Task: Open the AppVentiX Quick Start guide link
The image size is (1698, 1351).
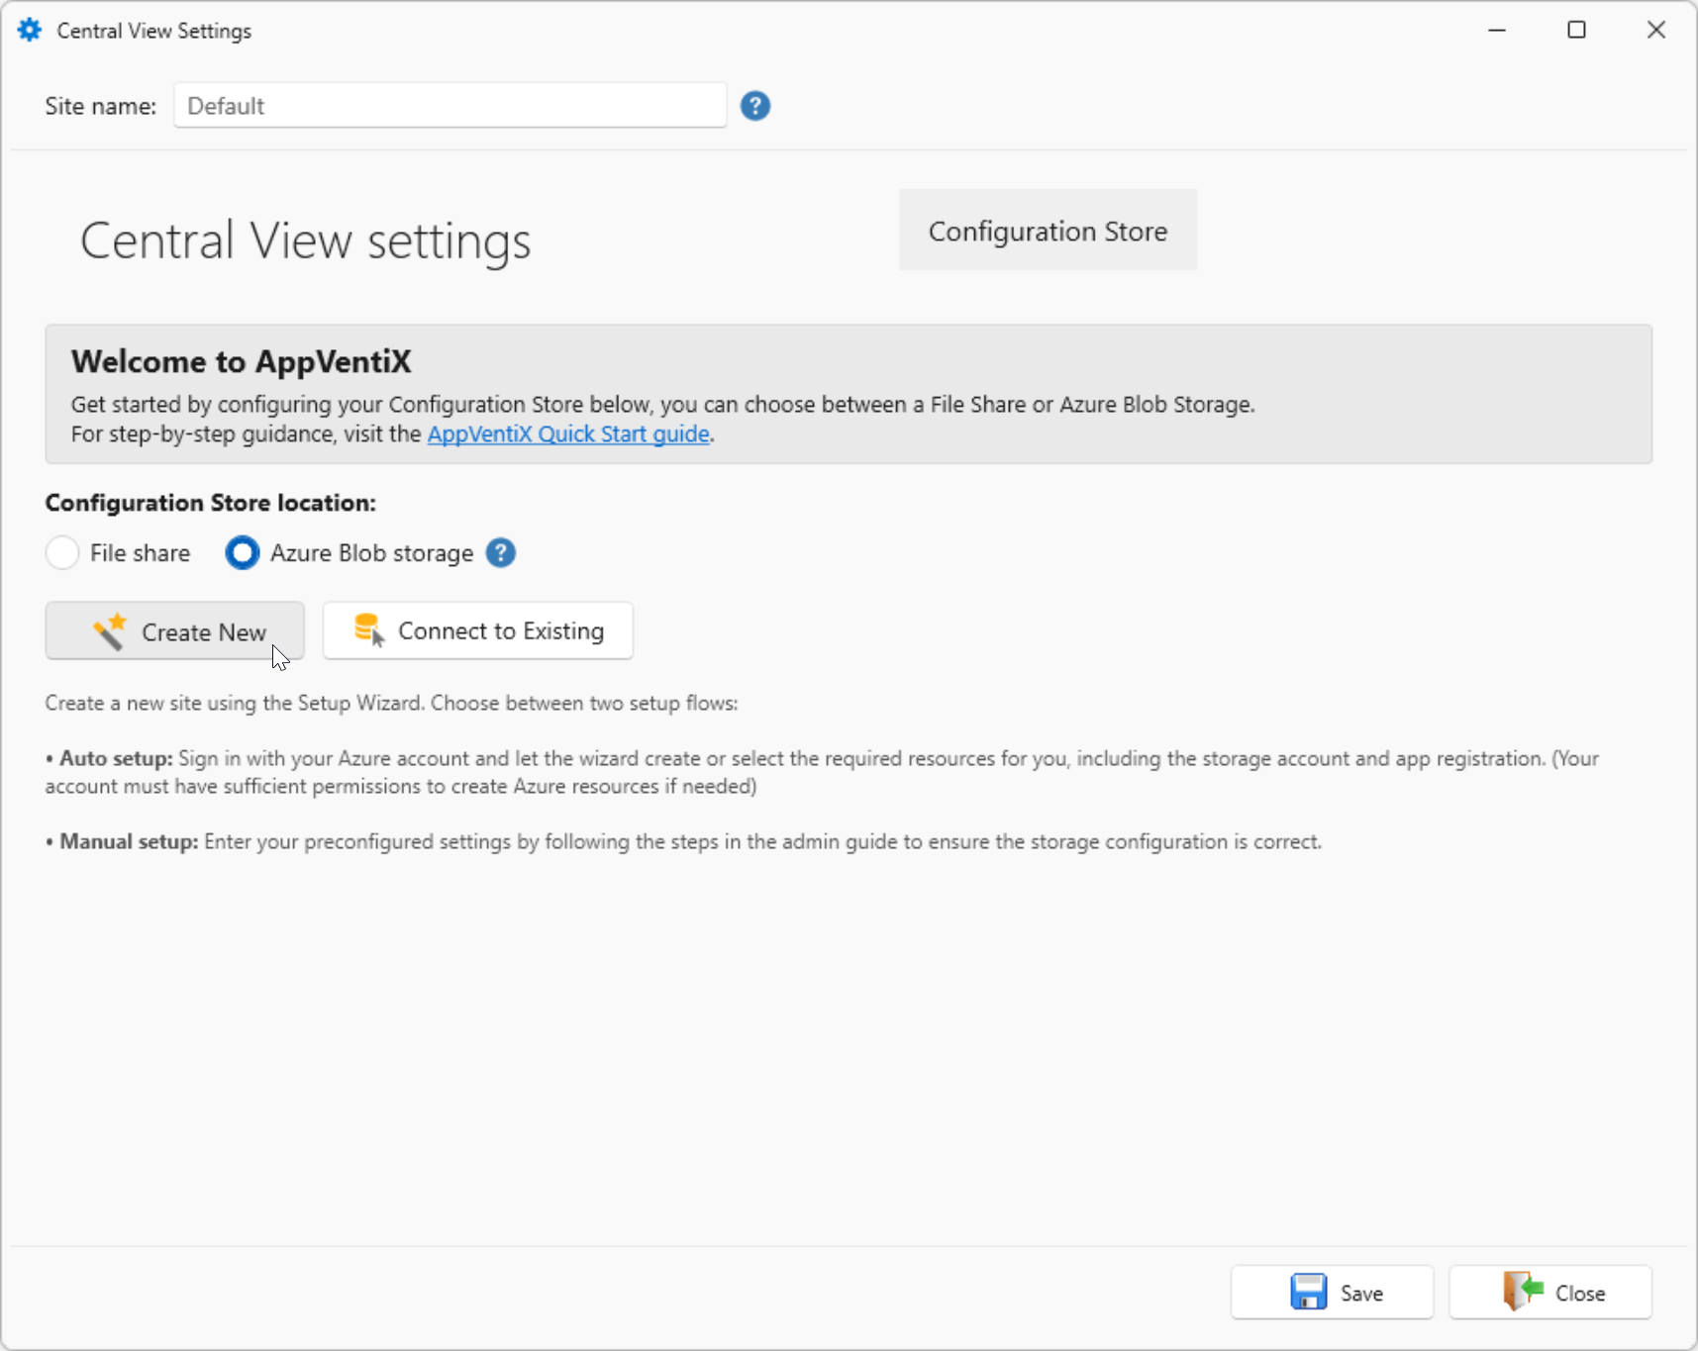Action: [568, 434]
